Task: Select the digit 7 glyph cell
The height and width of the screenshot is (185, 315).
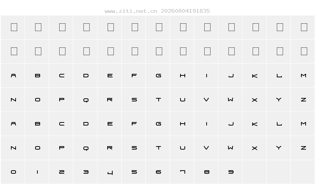Action: [182, 172]
